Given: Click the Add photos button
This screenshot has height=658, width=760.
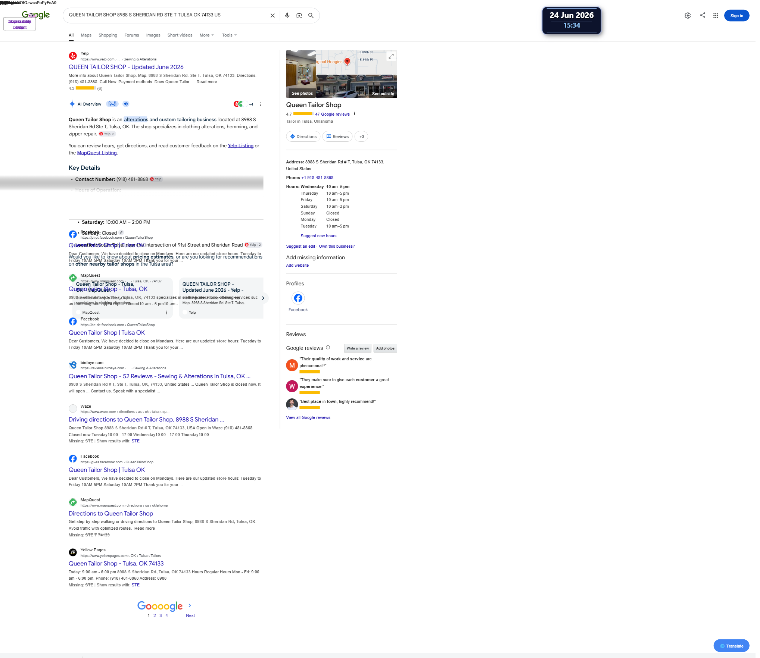Looking at the screenshot, I should tap(385, 348).
